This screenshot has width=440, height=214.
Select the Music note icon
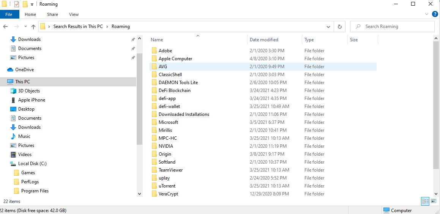coord(13,136)
